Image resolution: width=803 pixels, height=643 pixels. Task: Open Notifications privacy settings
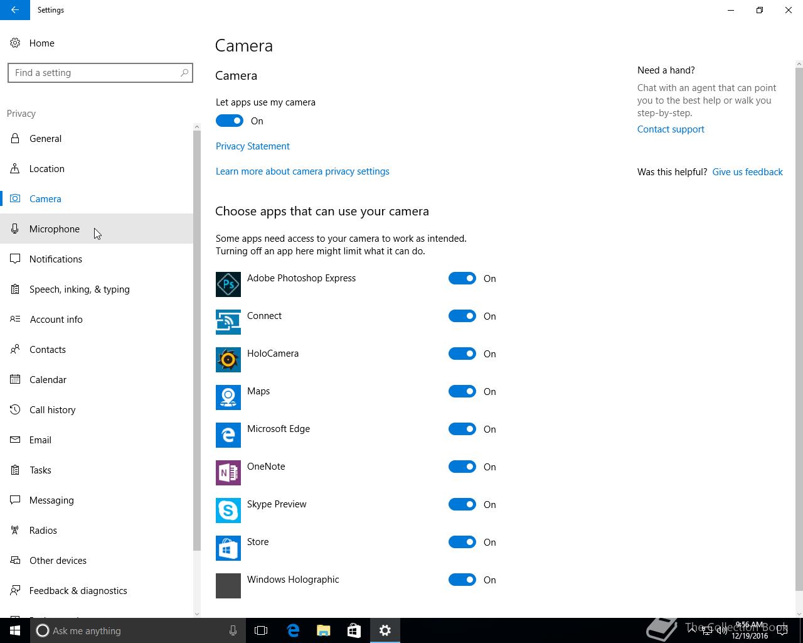pyautogui.click(x=97, y=259)
